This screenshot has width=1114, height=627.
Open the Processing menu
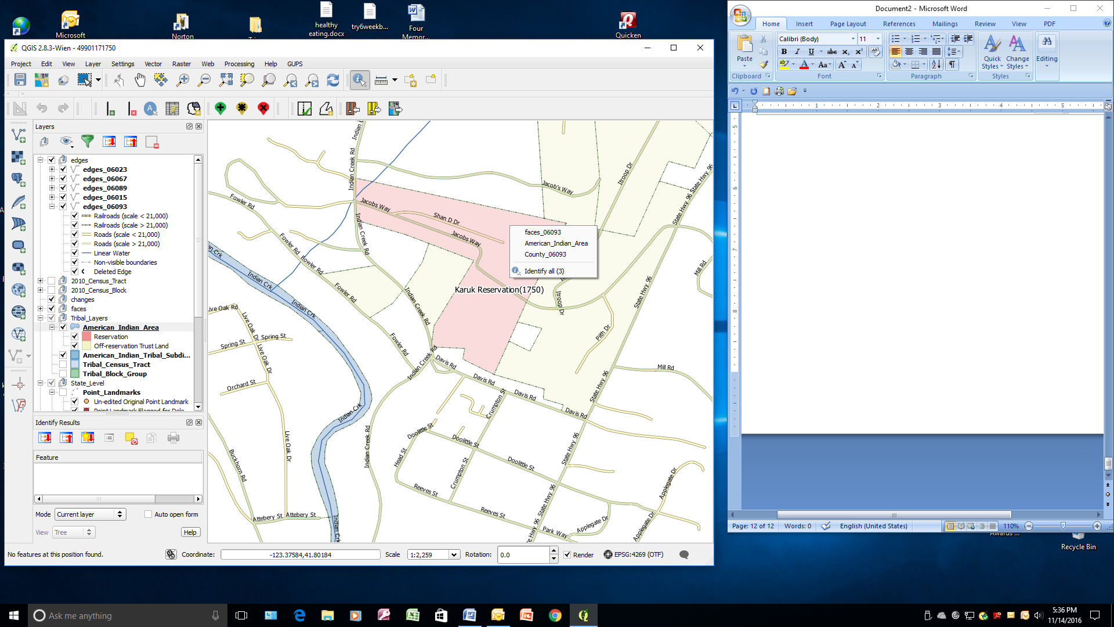click(x=238, y=63)
